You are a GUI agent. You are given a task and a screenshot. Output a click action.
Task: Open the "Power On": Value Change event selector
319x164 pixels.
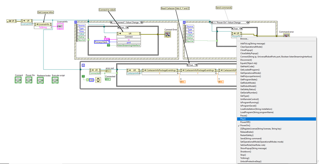[230, 22]
